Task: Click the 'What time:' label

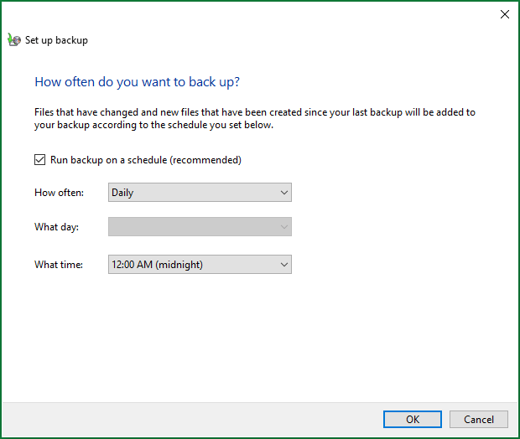Action: (59, 265)
